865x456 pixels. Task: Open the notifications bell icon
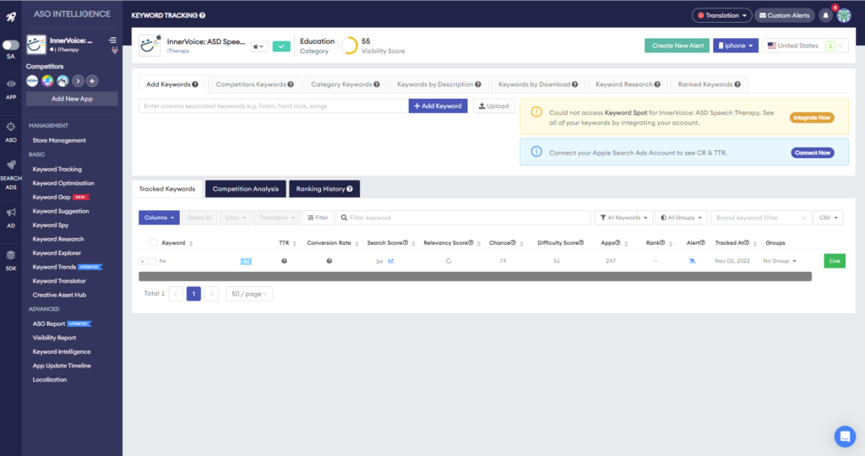(826, 15)
